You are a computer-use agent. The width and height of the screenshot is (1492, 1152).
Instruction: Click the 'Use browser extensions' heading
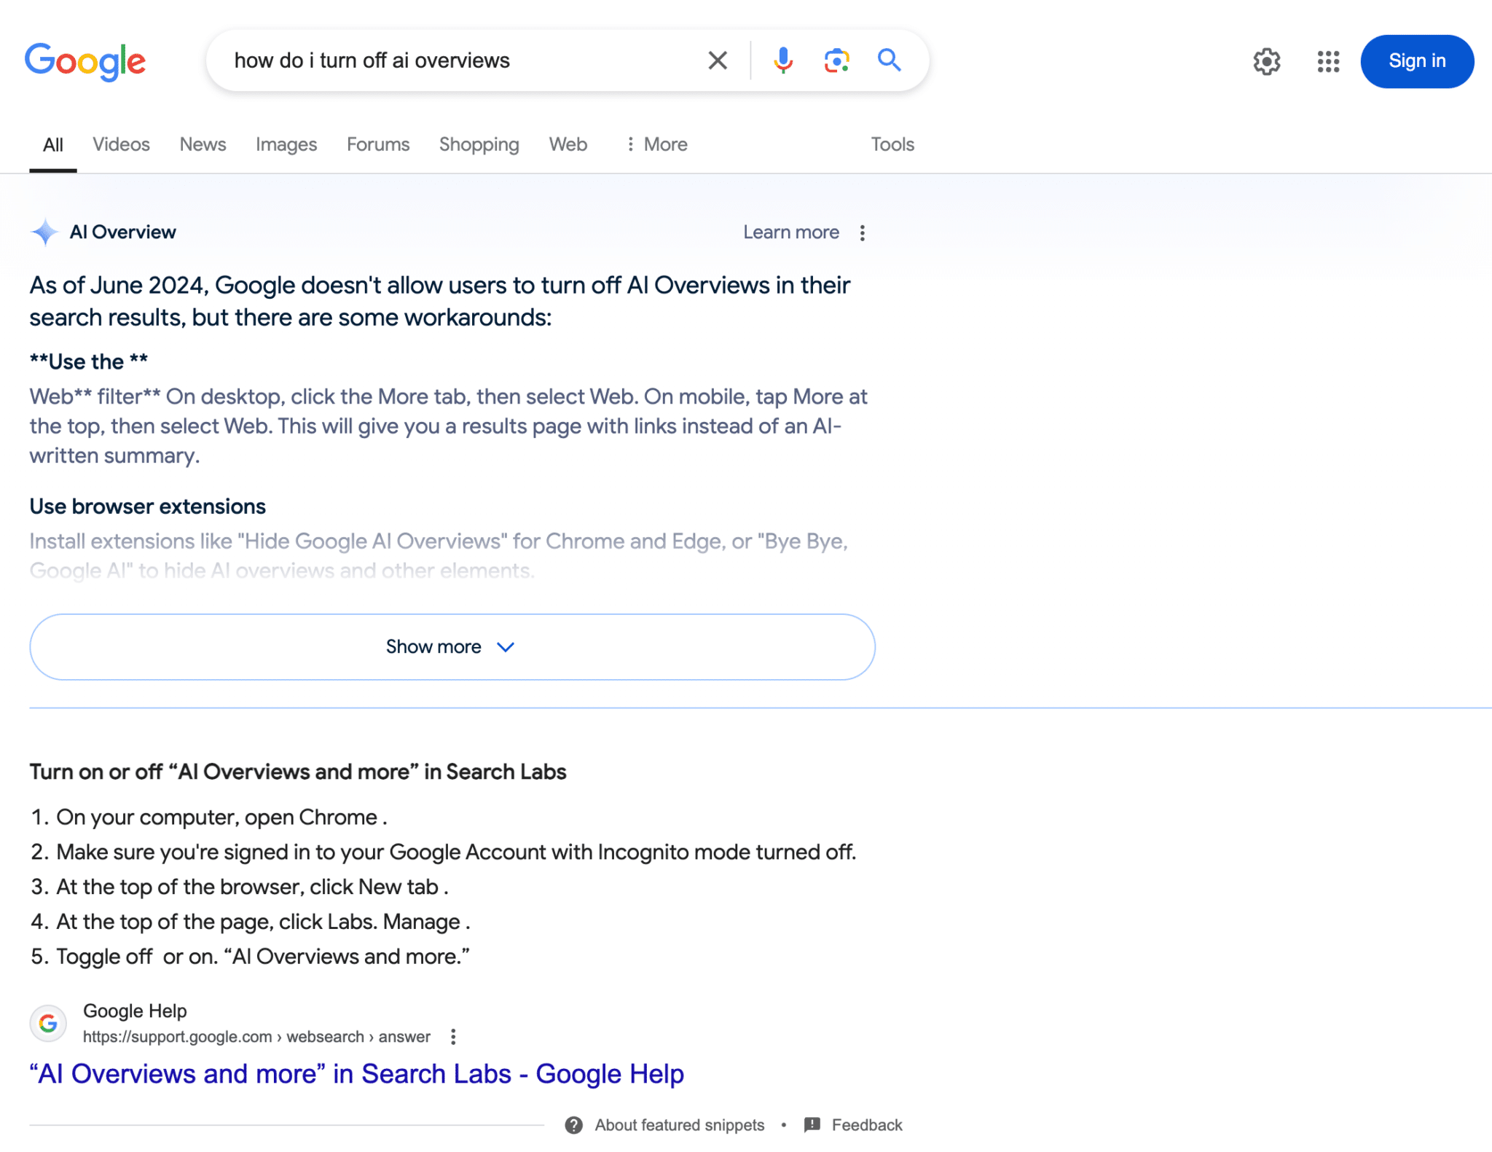[x=148, y=506]
